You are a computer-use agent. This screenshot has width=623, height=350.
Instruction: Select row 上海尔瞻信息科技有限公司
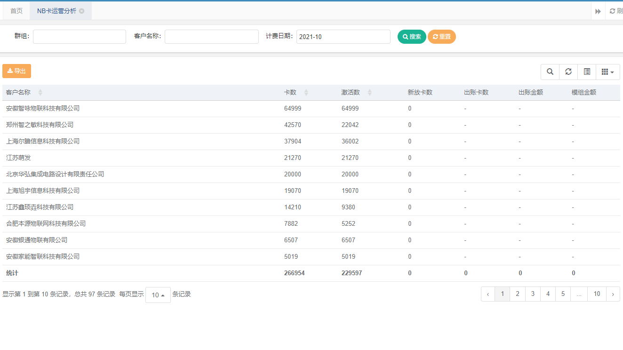click(311, 142)
